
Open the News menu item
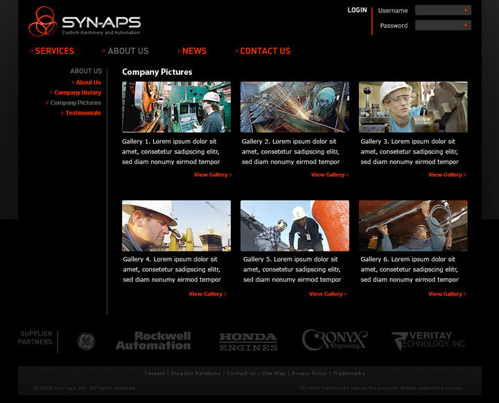[194, 51]
